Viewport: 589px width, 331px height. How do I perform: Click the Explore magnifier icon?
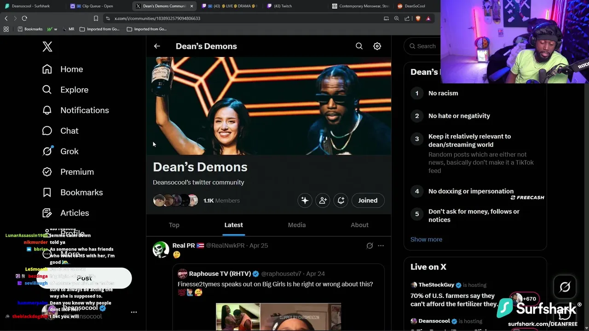point(47,90)
